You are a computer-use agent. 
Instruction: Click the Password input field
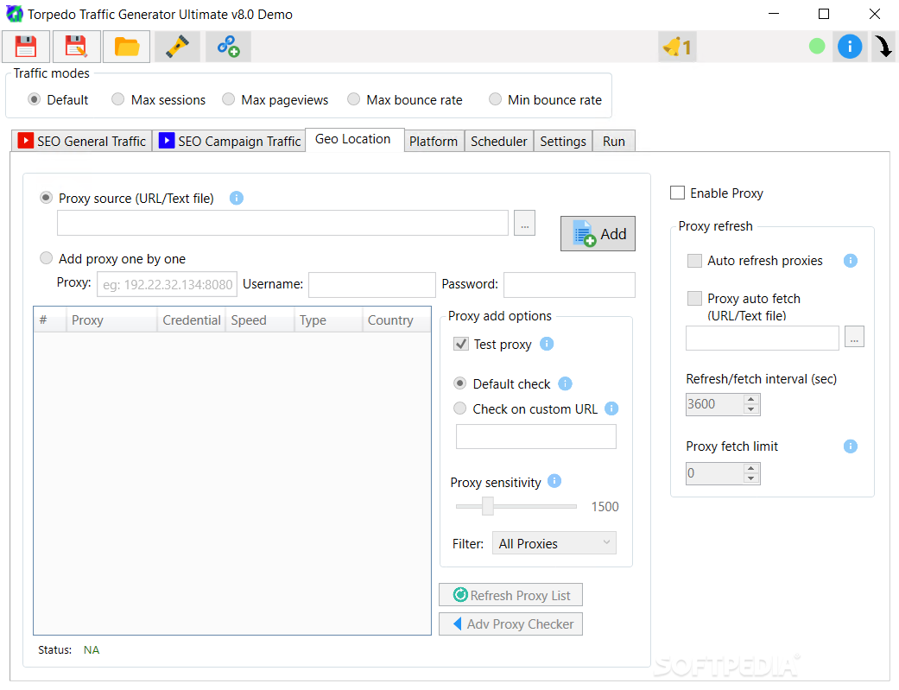pyautogui.click(x=569, y=284)
